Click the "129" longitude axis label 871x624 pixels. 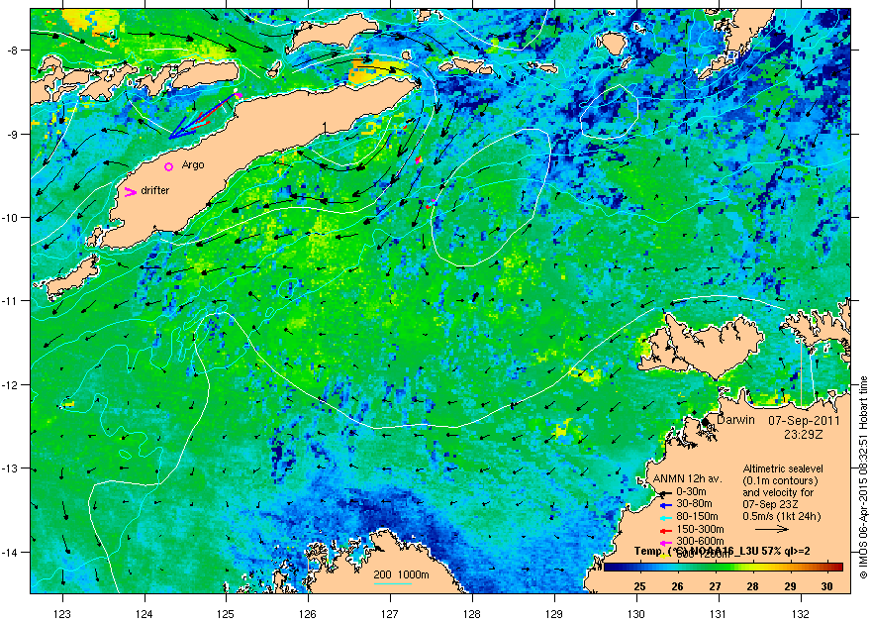[554, 614]
